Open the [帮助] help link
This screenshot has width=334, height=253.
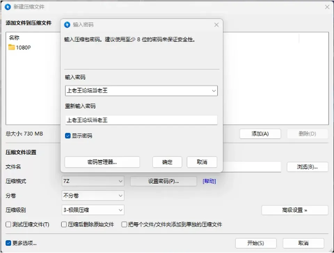pyautogui.click(x=209, y=181)
